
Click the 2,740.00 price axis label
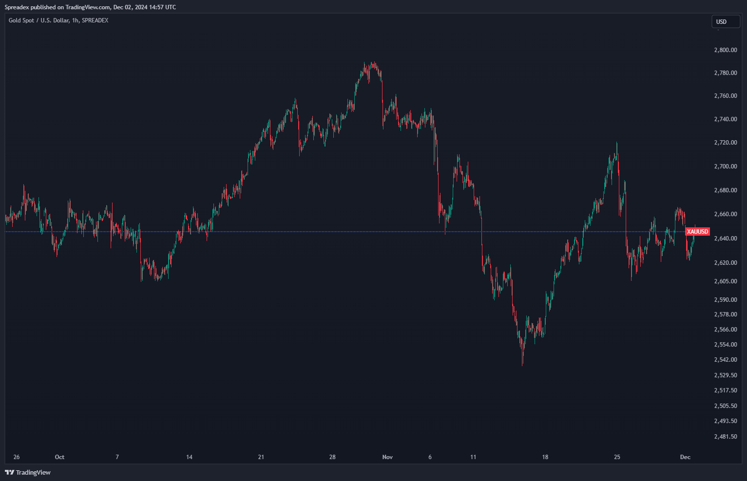click(x=726, y=119)
